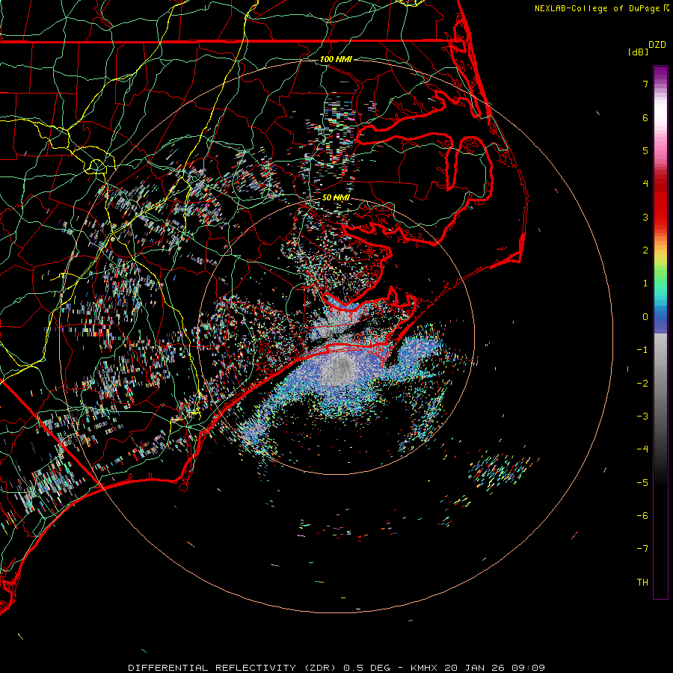The height and width of the screenshot is (673, 673).
Task: Click the '50 NMI' range ring label
Action: pyautogui.click(x=336, y=197)
